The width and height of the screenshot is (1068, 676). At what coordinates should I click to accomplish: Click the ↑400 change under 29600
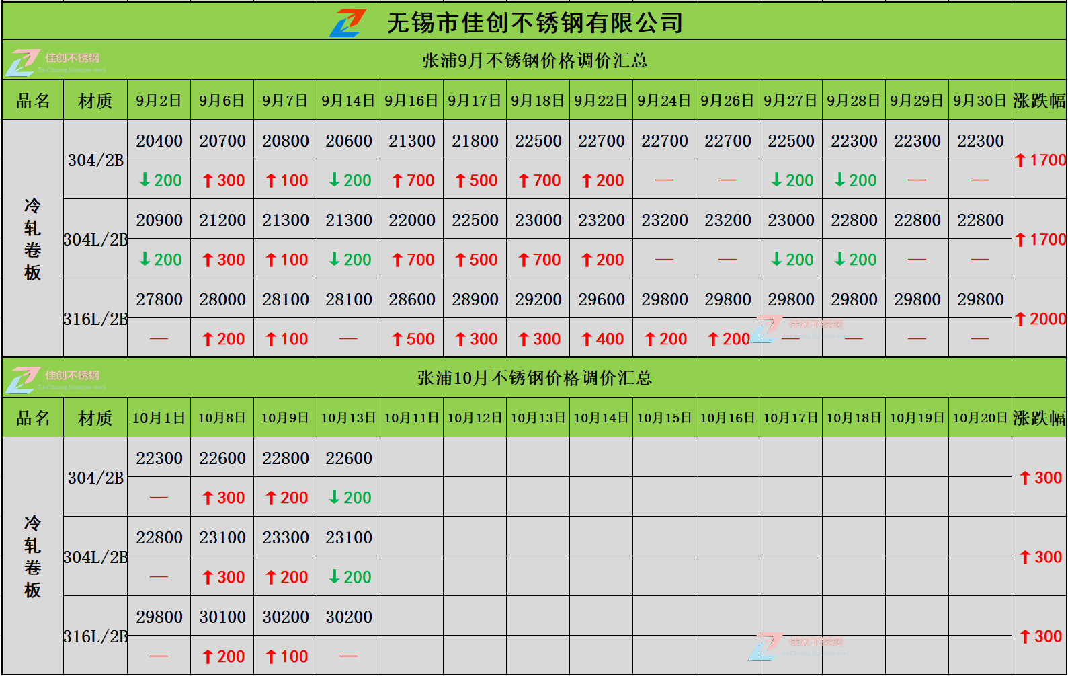tap(602, 339)
